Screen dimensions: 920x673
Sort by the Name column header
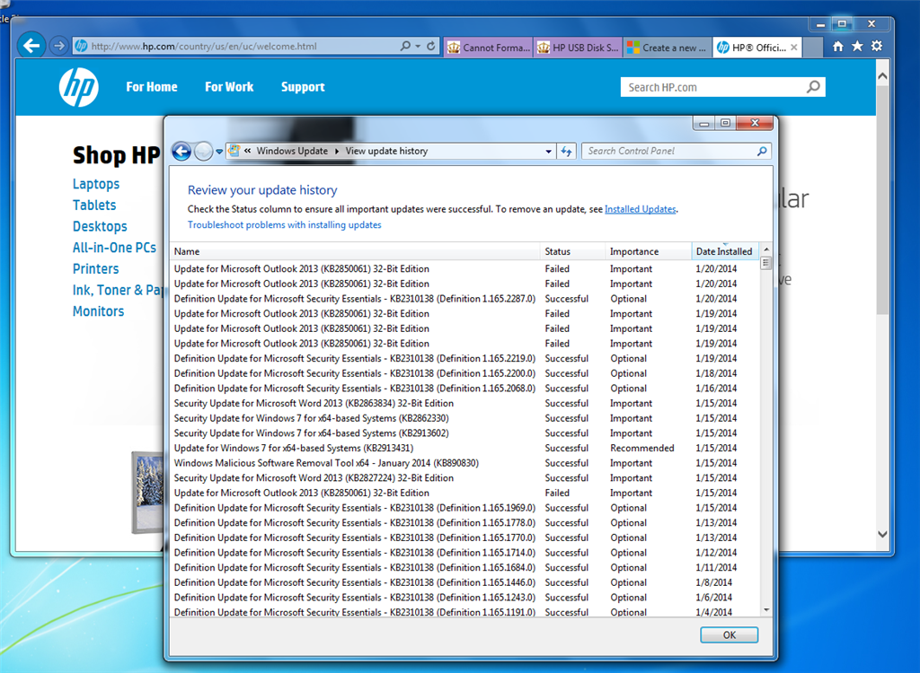pos(355,251)
